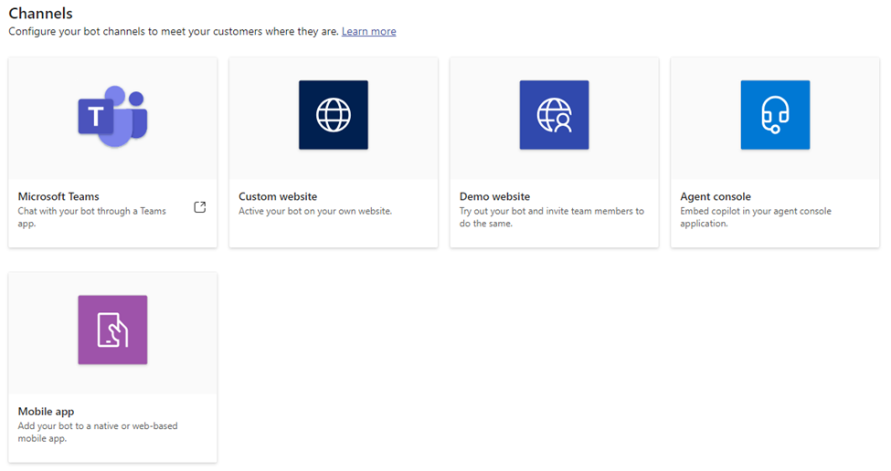Click 'Chat with your bot through a Teams app' description
The image size is (891, 471).
tap(92, 216)
